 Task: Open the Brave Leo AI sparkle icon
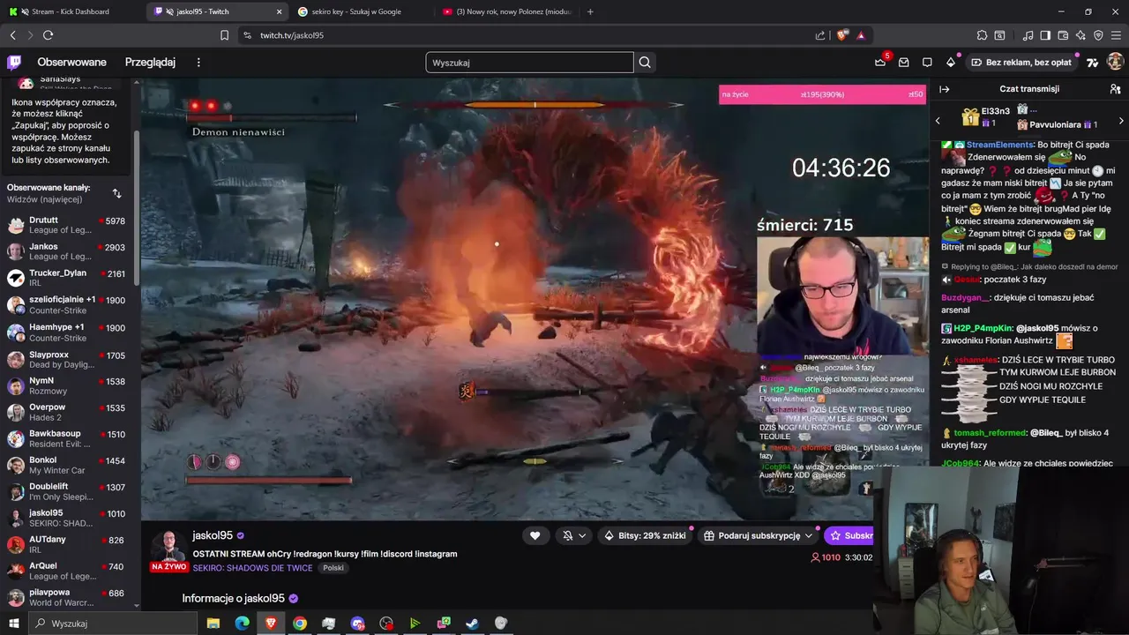(1080, 35)
